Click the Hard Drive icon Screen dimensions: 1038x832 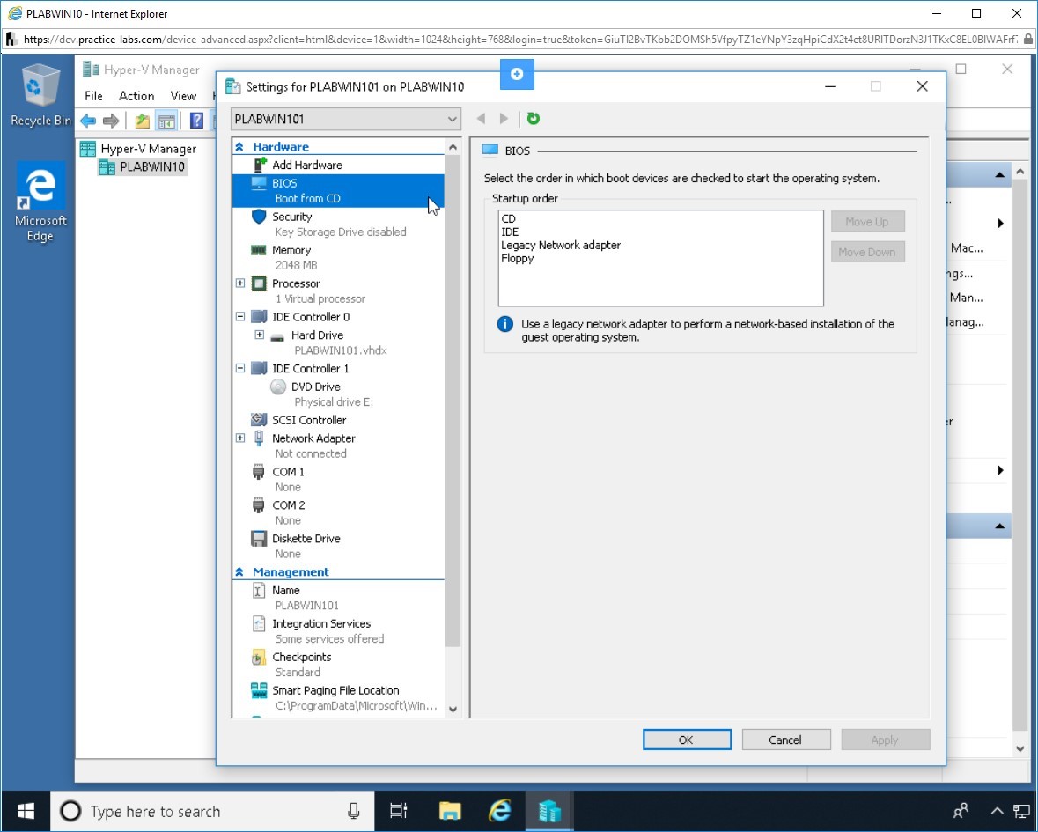click(x=277, y=336)
